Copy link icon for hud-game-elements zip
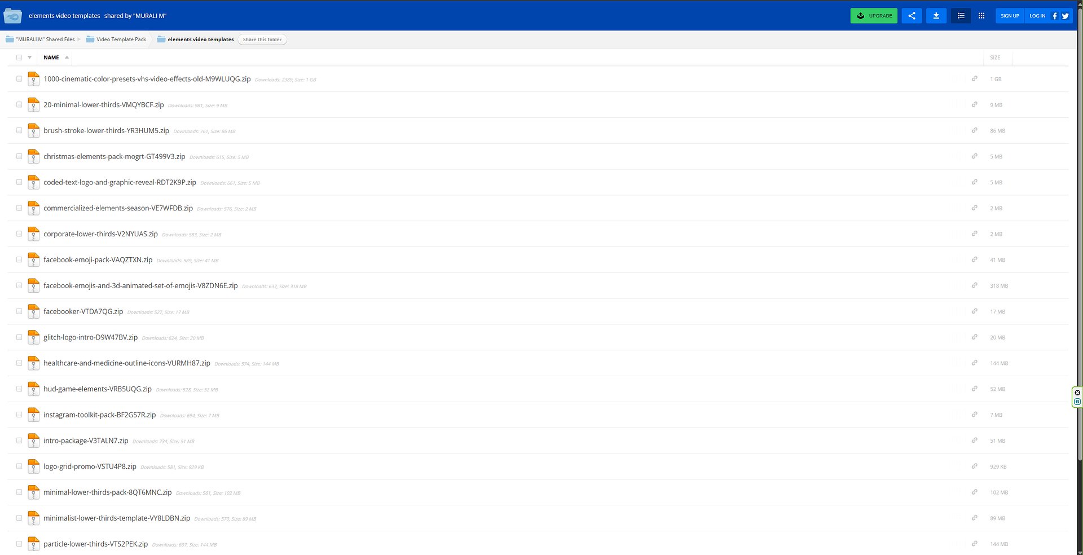The image size is (1083, 555). coord(974,389)
